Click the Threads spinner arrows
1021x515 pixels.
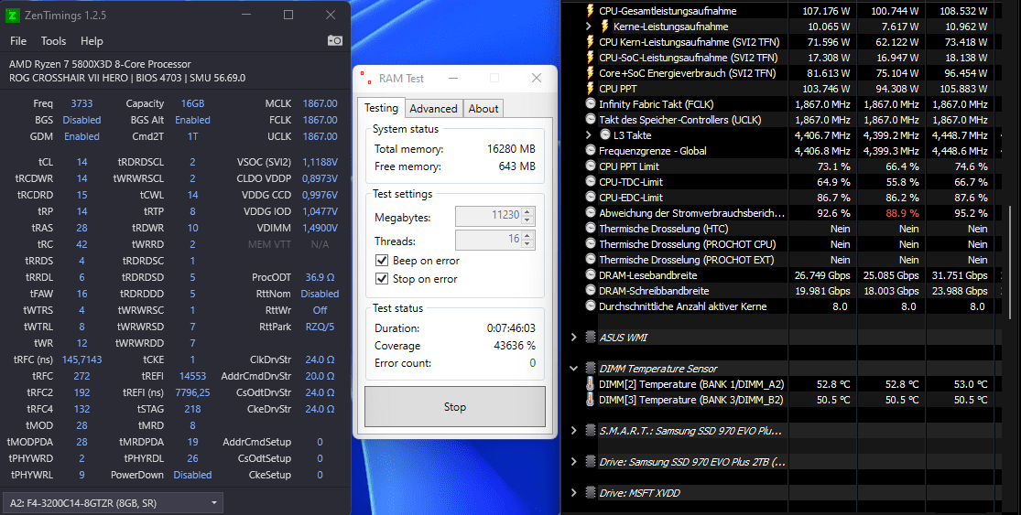(528, 240)
